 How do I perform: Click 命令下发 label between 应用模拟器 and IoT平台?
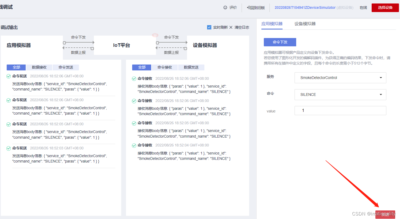pos(78,37)
